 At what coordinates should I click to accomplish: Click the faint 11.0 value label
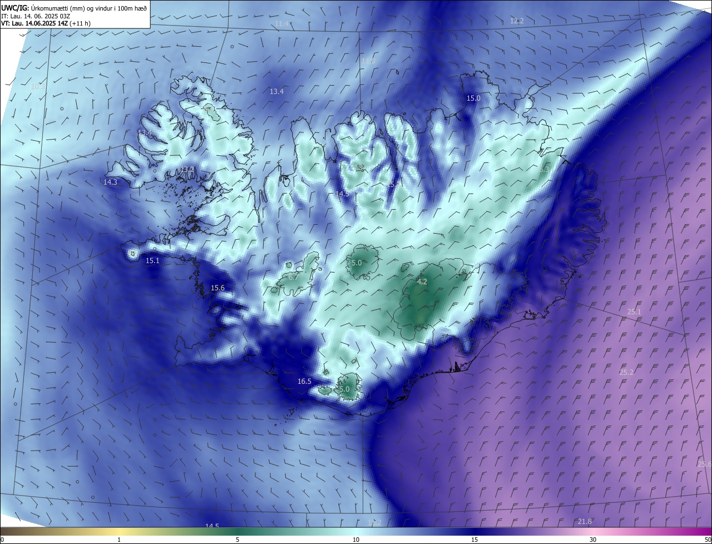tap(369, 61)
